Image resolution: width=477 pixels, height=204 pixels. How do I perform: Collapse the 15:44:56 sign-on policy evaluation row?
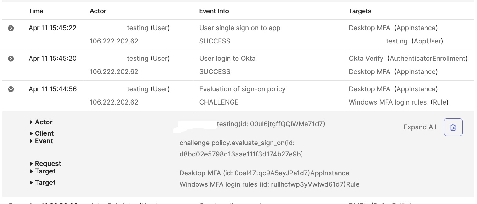click(11, 89)
